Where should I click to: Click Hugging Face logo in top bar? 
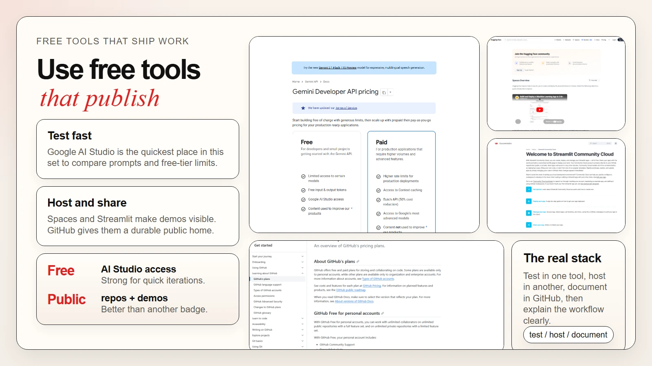coord(496,40)
